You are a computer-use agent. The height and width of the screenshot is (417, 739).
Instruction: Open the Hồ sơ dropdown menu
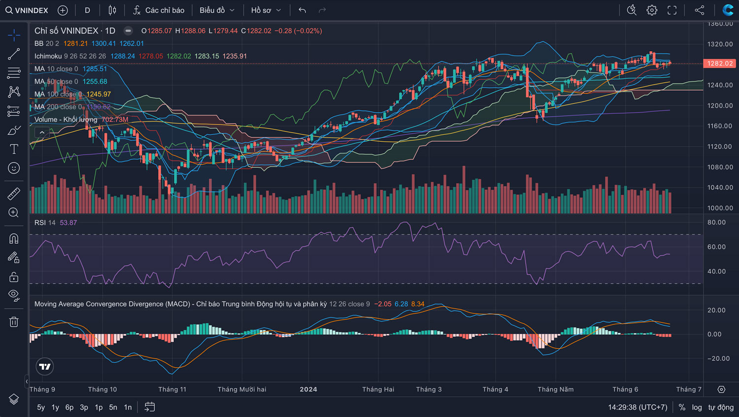(266, 10)
